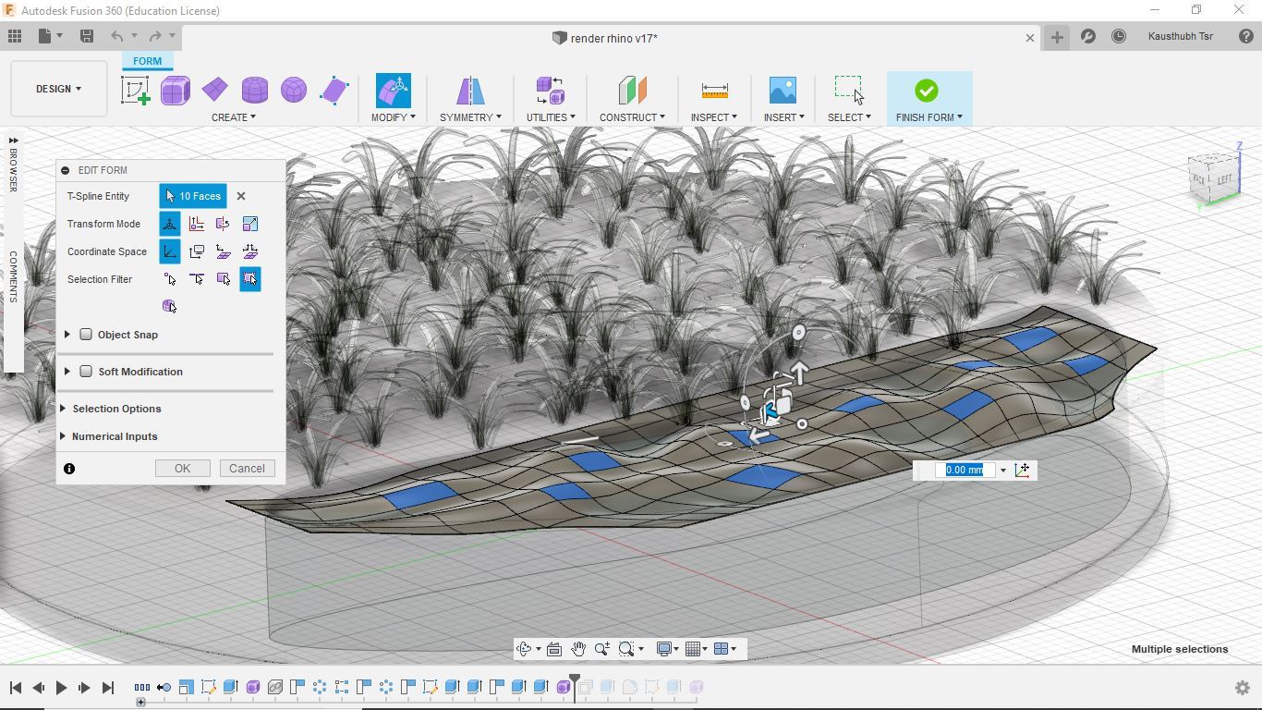The width and height of the screenshot is (1262, 710).
Task: Click the OK button in Edit Form
Action: 182,469
